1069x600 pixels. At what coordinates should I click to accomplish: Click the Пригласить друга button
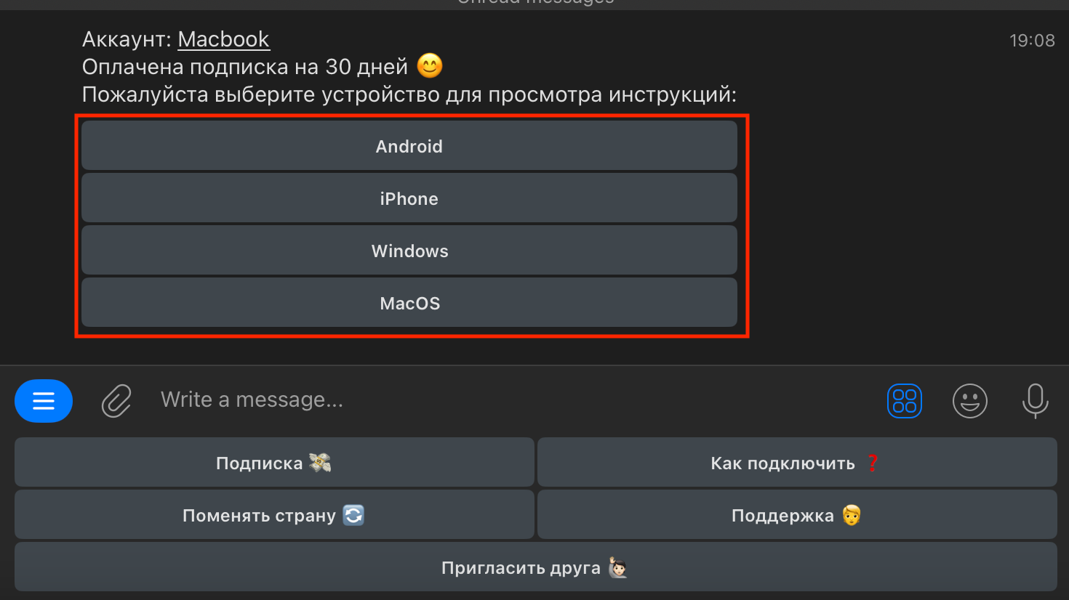(x=536, y=567)
